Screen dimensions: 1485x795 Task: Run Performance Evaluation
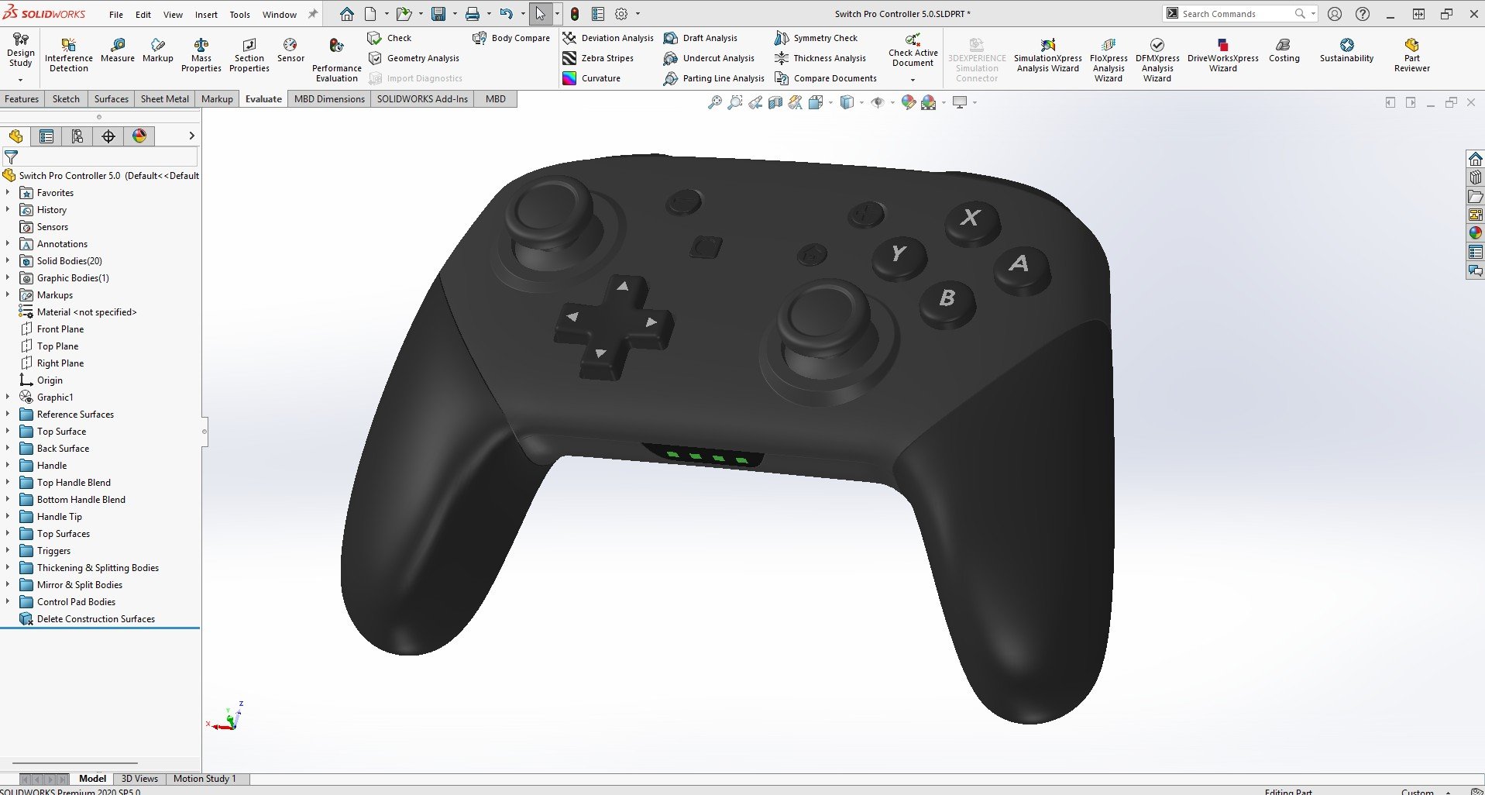(x=336, y=60)
